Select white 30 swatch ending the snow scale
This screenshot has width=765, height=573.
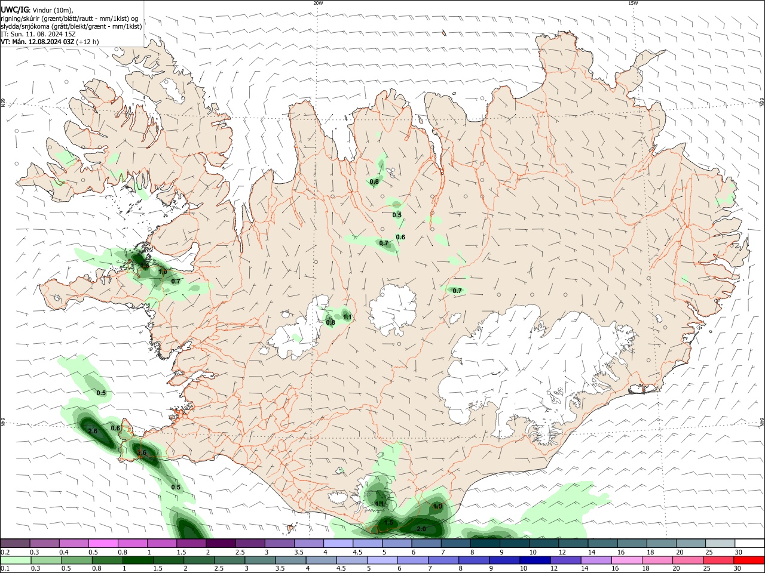[749, 544]
